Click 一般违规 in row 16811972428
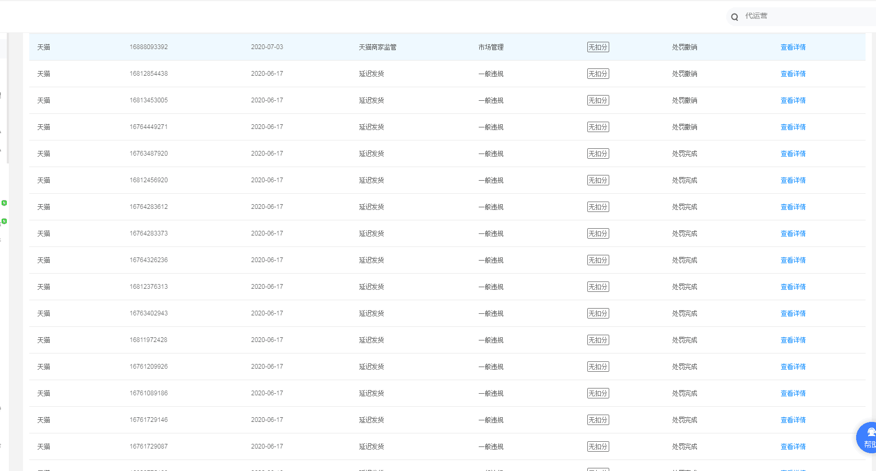This screenshot has width=876, height=471. pyautogui.click(x=491, y=340)
